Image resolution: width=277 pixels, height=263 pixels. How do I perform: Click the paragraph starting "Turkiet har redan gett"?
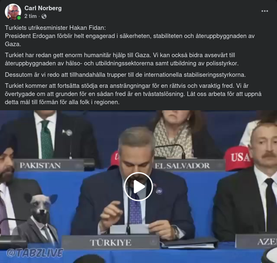click(x=122, y=59)
